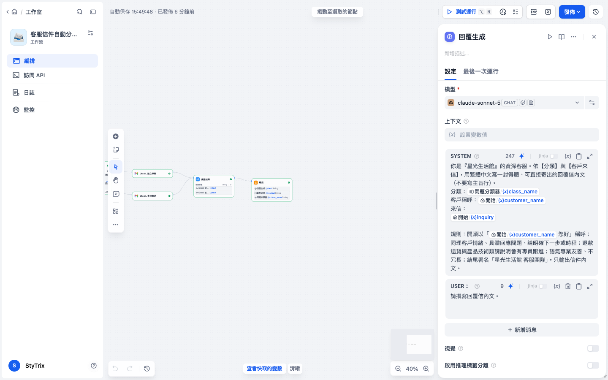Select the GMAIL 直接寄送 node
Viewport: 608px width, 380px height.
pos(152,196)
